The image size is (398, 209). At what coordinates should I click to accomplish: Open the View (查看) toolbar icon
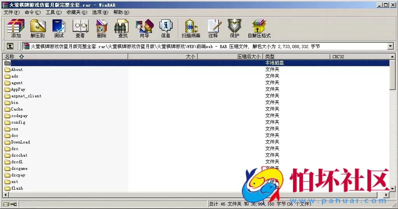tap(80, 29)
